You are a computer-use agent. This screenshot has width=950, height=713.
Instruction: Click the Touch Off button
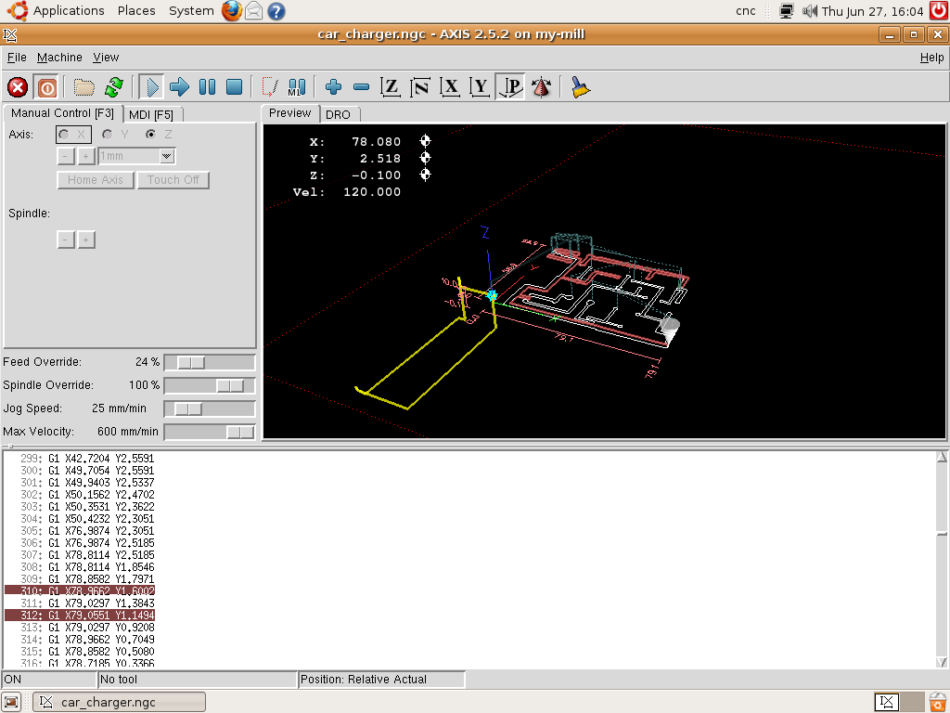pyautogui.click(x=173, y=180)
